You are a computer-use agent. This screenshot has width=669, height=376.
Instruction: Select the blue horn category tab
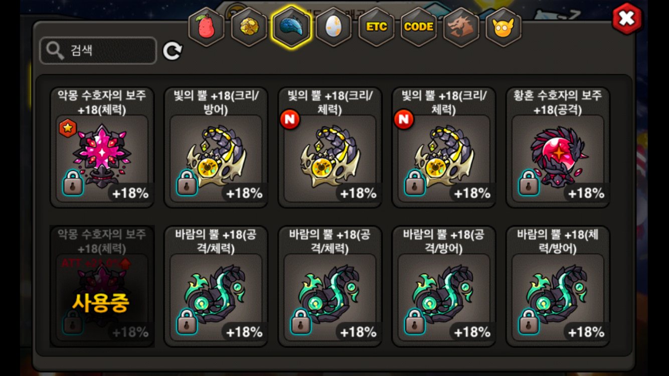tap(291, 27)
